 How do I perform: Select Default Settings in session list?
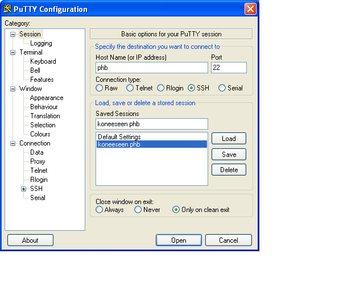pos(152,136)
